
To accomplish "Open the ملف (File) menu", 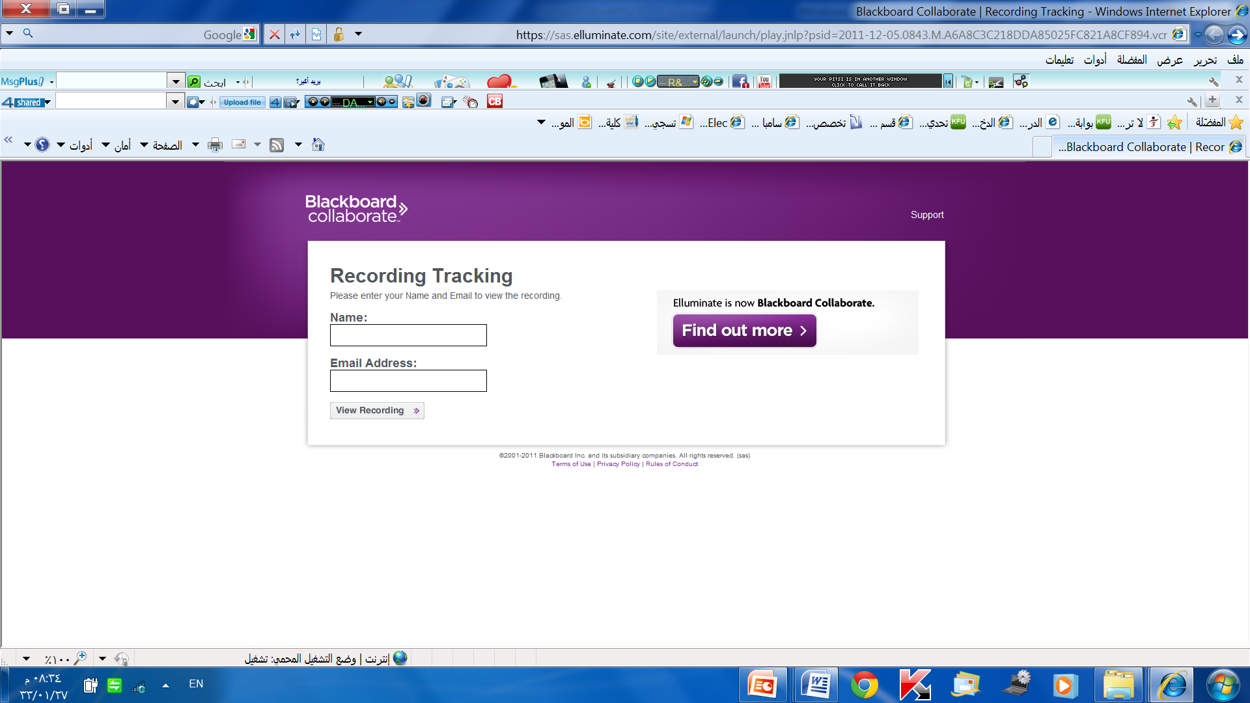I will (x=1235, y=59).
